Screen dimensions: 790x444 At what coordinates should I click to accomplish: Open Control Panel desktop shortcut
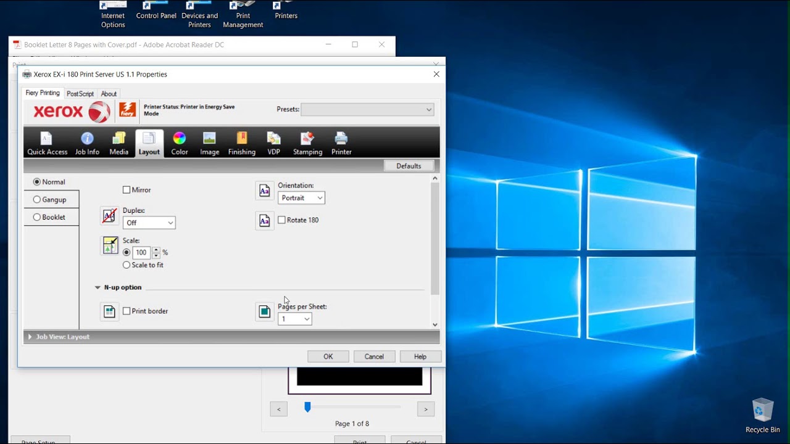pos(156,11)
